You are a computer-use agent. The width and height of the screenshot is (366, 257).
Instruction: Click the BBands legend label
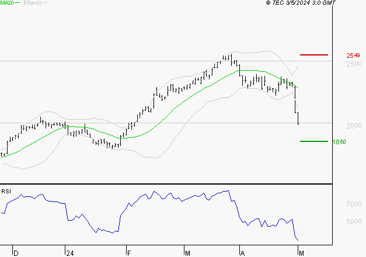pos(33,3)
